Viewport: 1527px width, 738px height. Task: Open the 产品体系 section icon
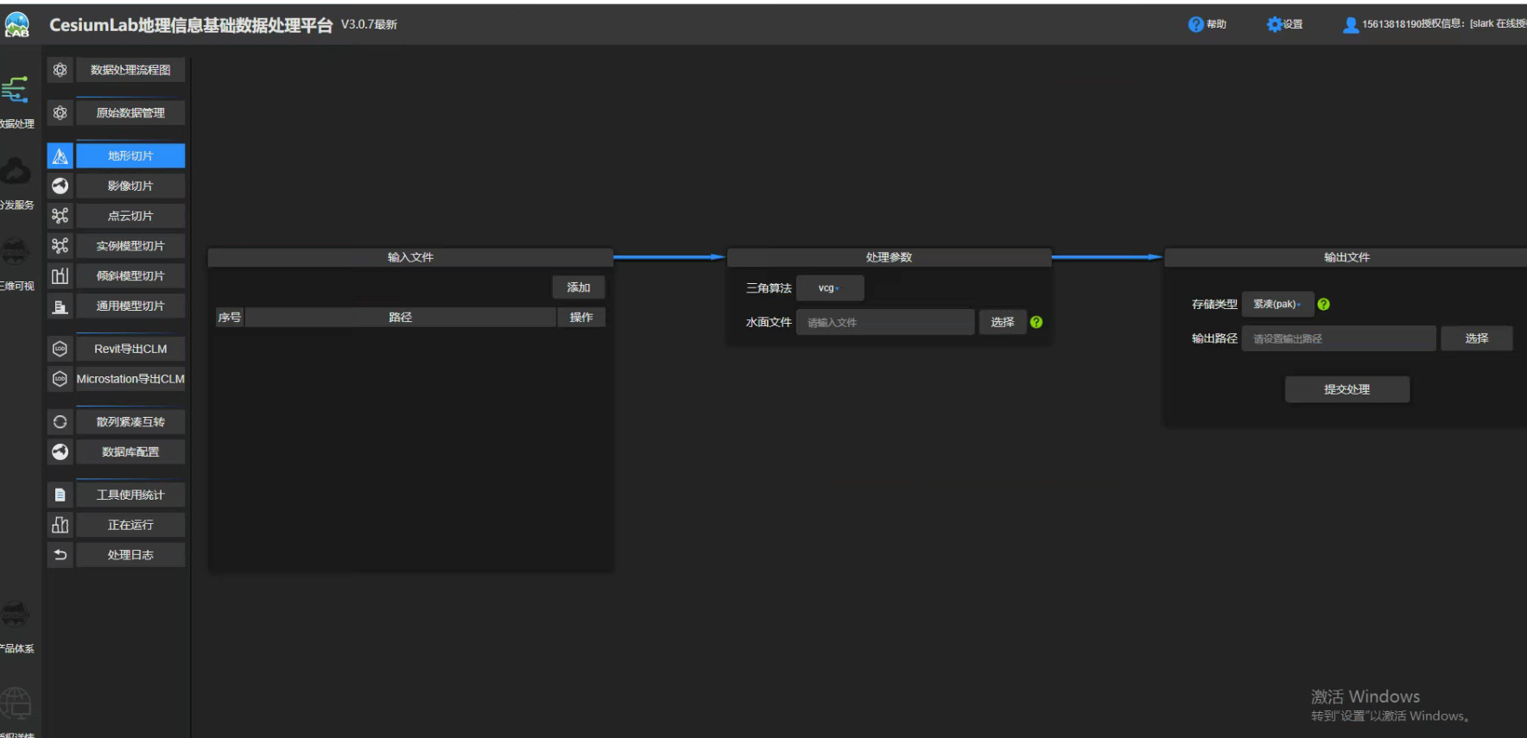[x=15, y=614]
